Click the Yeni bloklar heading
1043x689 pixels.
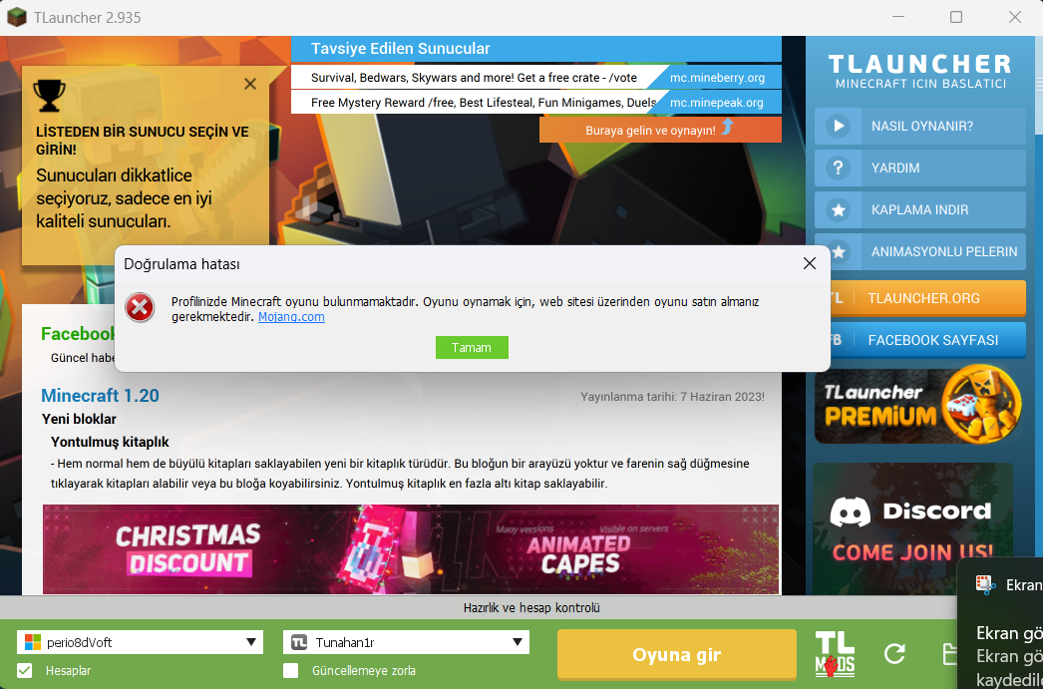pos(79,419)
